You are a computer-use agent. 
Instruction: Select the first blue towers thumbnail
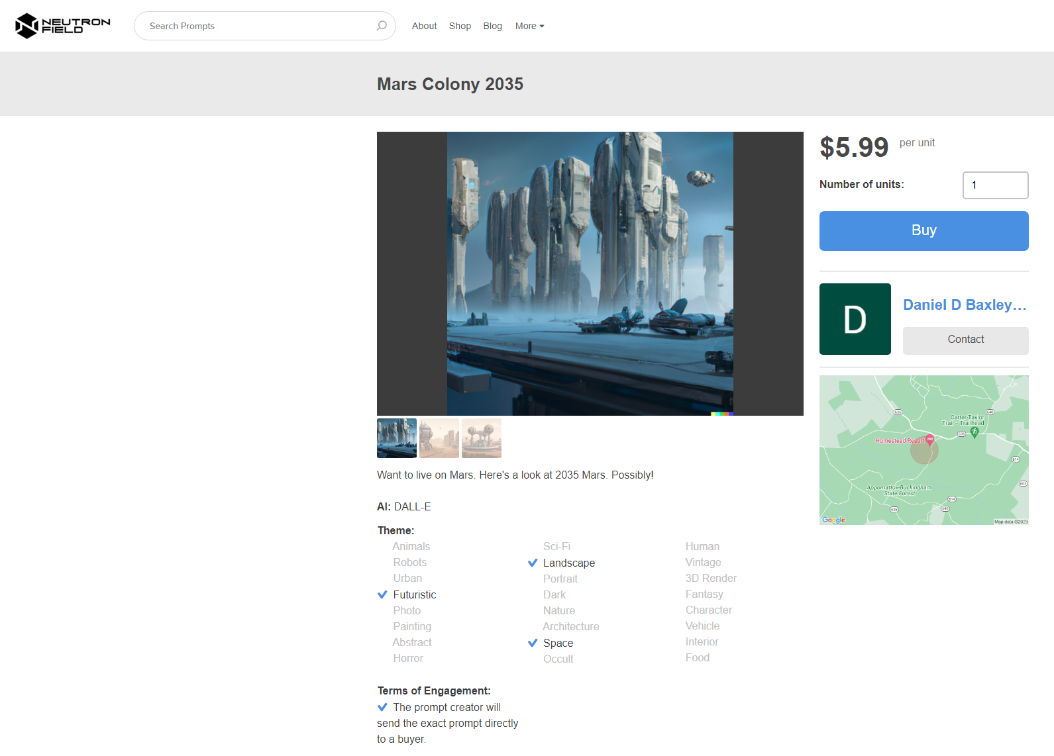(x=397, y=438)
